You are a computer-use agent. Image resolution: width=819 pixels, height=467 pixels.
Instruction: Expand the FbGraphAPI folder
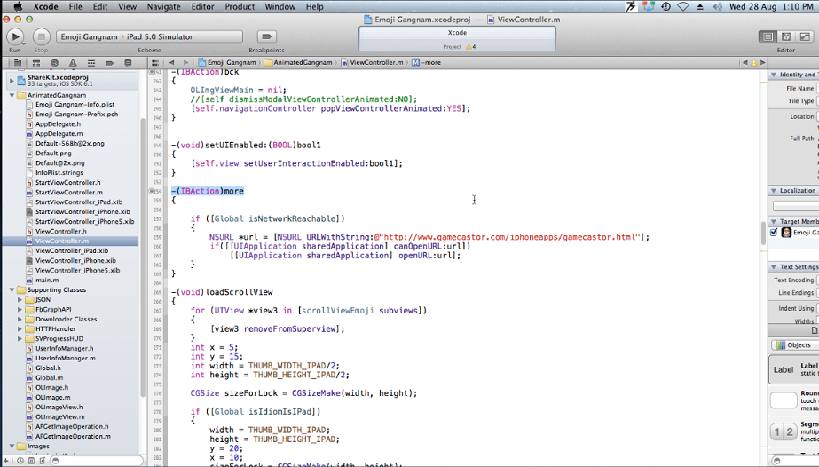point(20,309)
